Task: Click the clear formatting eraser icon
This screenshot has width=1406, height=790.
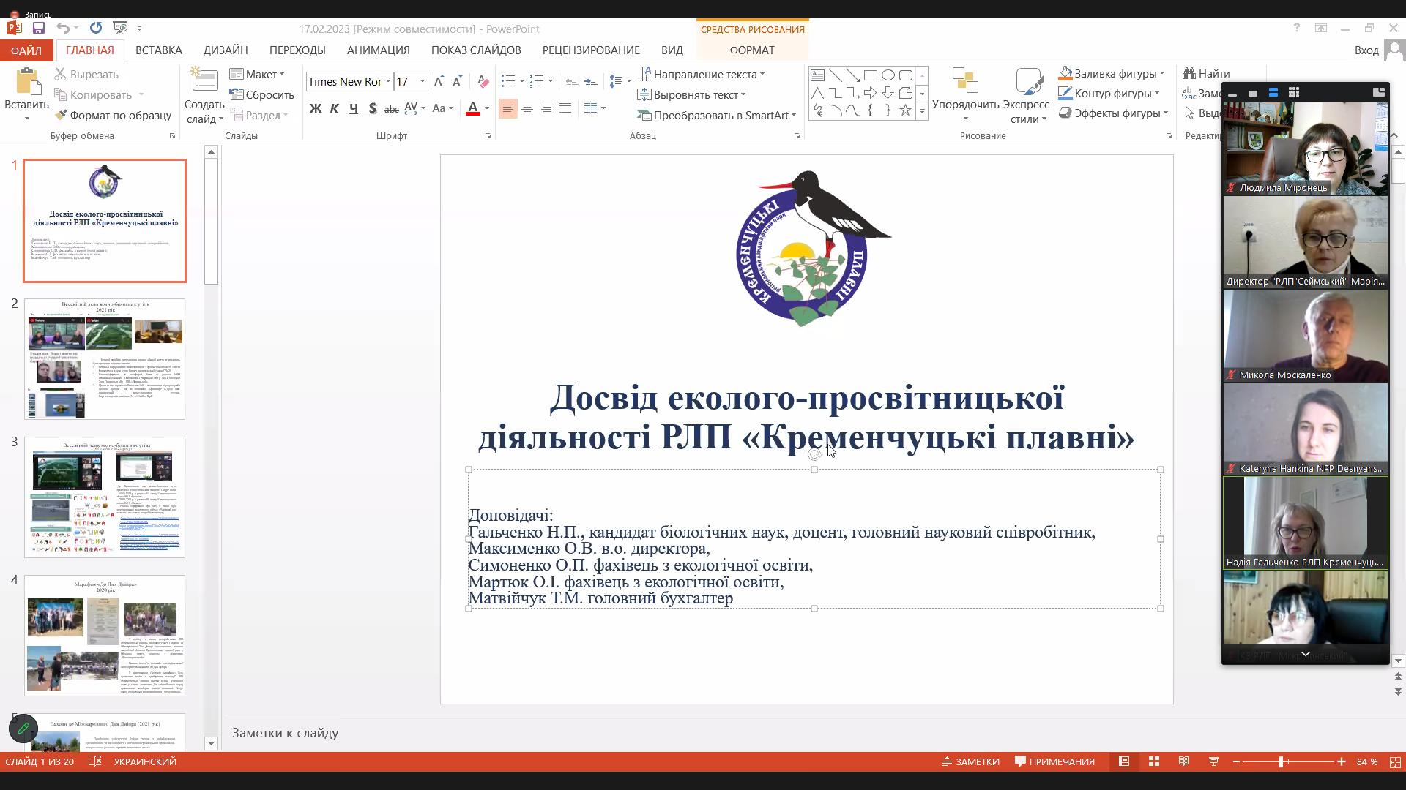Action: click(x=483, y=81)
